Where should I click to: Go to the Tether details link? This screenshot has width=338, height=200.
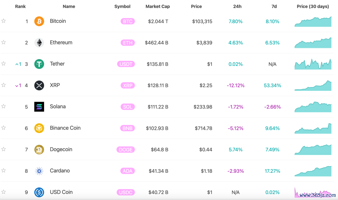[x=57, y=64]
